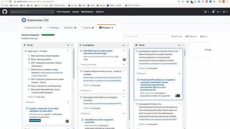230x129 pixels.
Task: Open In progress column options menu
Action: coord(127,45)
